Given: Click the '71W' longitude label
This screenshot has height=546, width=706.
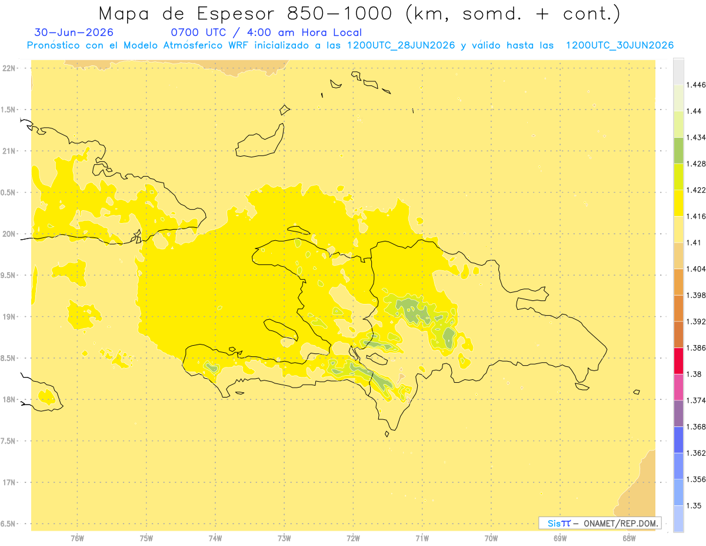Looking at the screenshot, I should point(422,538).
